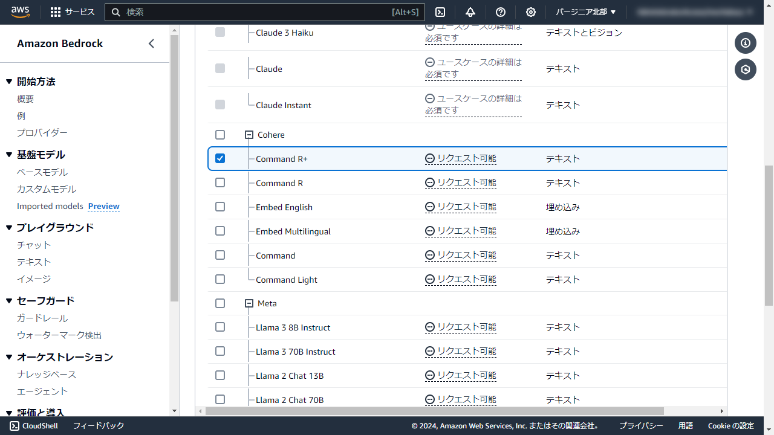Click the horizontal scrollbar under the table
The height and width of the screenshot is (435, 774).
coord(434,411)
